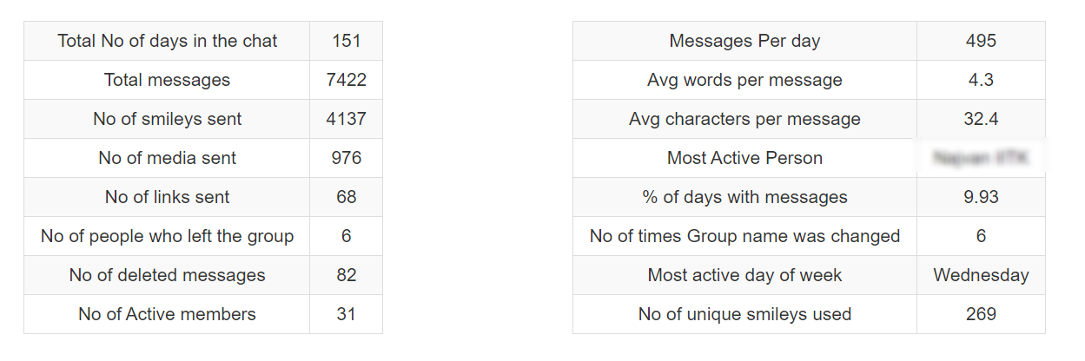Select the Wednesday value cell
Image resolution: width=1085 pixels, height=361 pixels.
point(981,275)
